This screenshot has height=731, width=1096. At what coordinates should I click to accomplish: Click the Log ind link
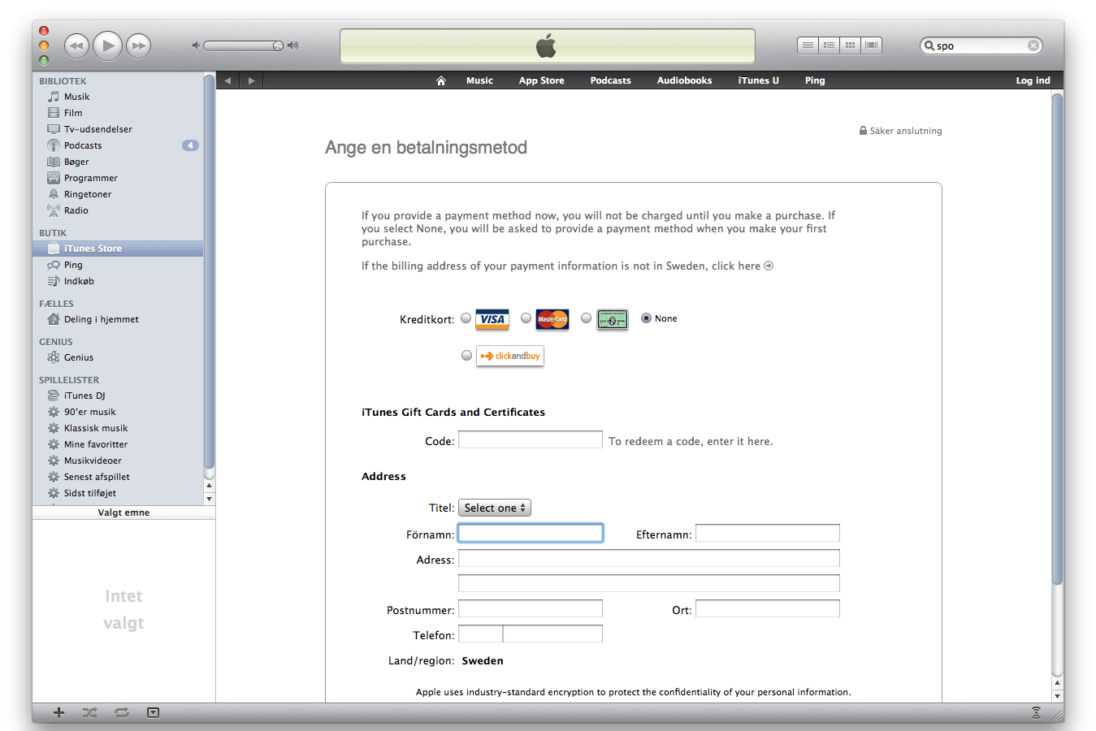point(1033,80)
